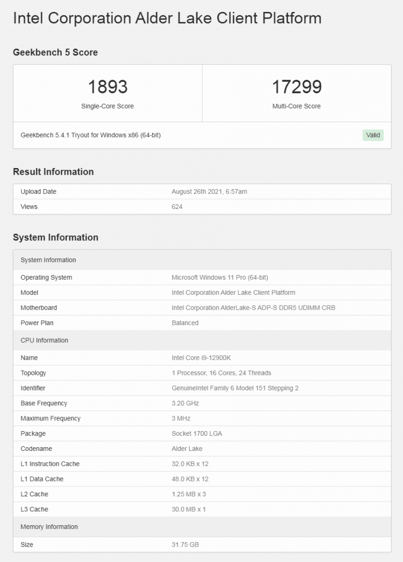Select GenuineIntel Family 6 Model 151 Stepping 2

[x=235, y=388]
